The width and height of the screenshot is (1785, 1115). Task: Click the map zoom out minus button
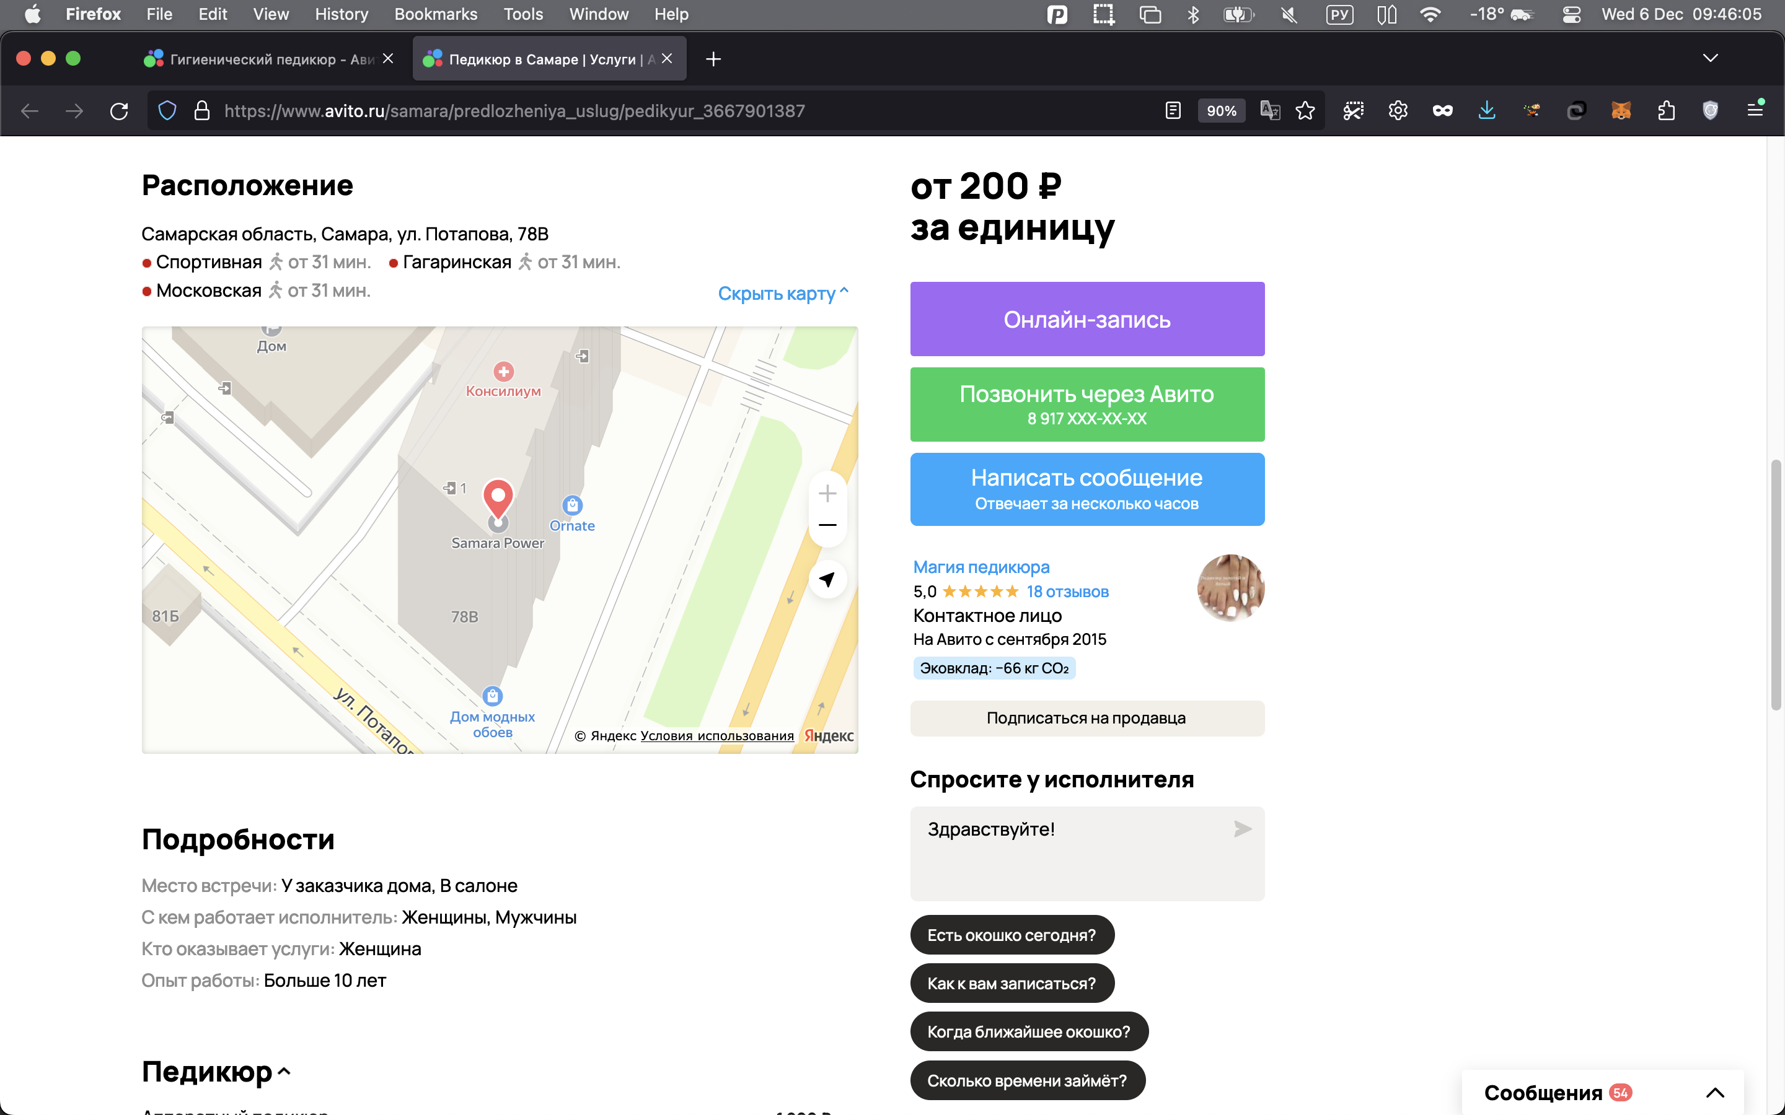point(827,525)
